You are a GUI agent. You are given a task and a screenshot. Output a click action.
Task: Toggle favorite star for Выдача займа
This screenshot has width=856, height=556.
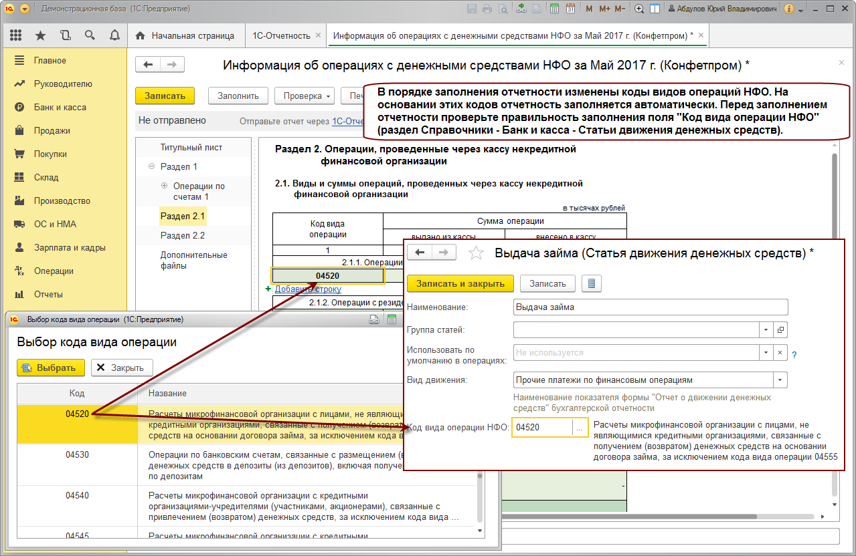coord(476,253)
